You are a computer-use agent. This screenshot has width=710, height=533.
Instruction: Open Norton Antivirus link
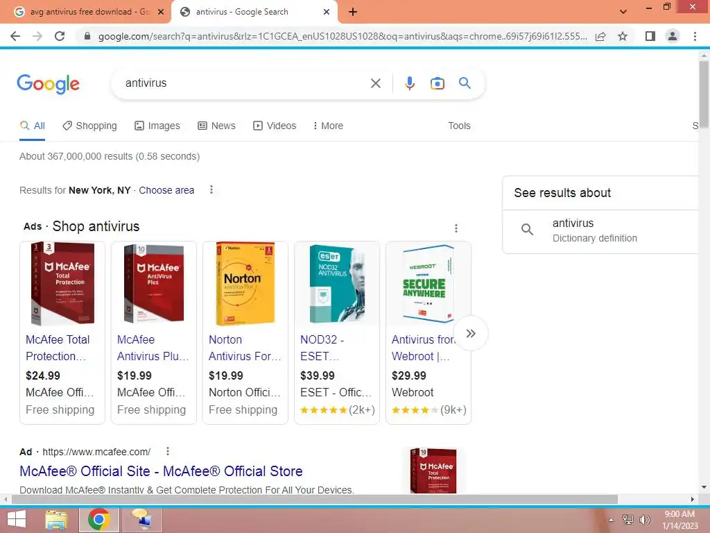(245, 348)
